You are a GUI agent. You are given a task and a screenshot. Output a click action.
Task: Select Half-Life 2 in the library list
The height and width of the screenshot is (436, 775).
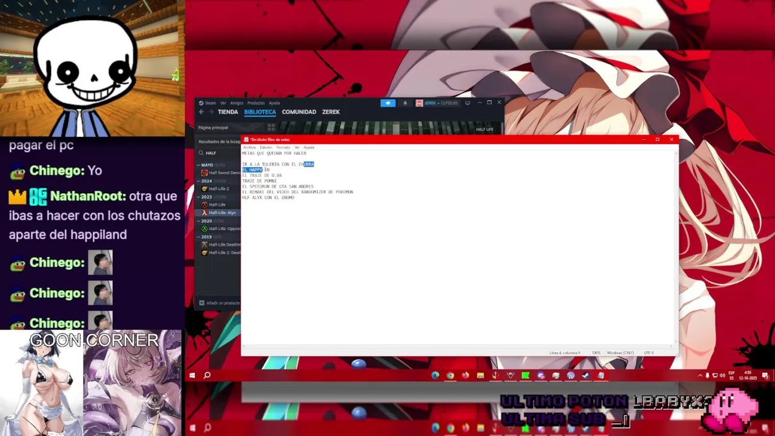219,189
